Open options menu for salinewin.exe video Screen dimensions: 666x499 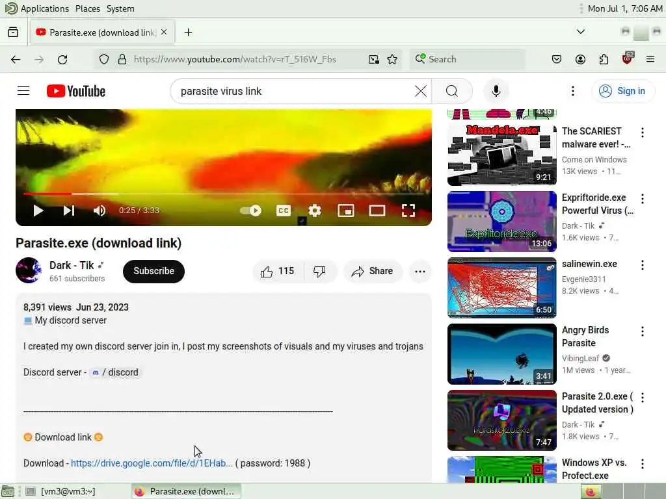642,265
